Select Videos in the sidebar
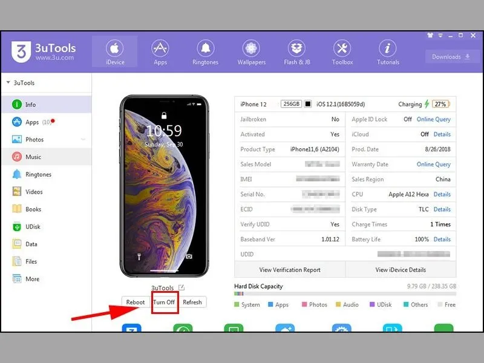This screenshot has height=363, width=484. (47, 192)
